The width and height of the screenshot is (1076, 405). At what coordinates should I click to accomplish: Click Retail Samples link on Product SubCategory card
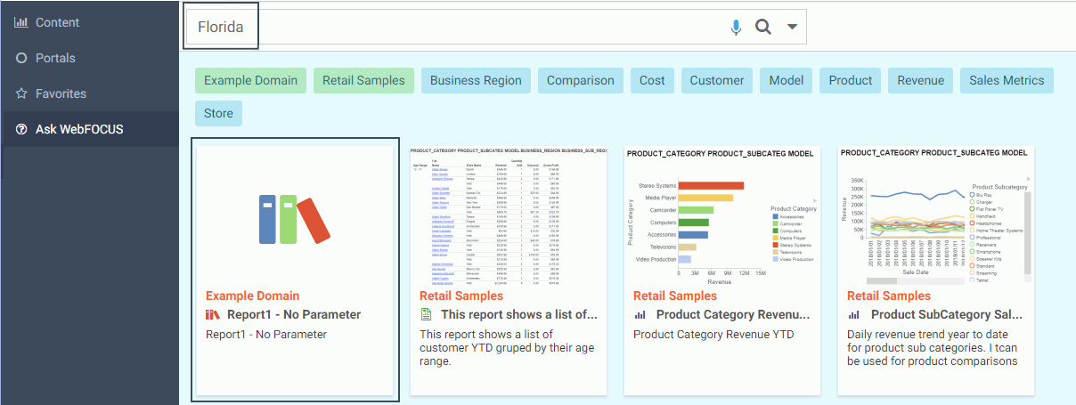click(889, 296)
